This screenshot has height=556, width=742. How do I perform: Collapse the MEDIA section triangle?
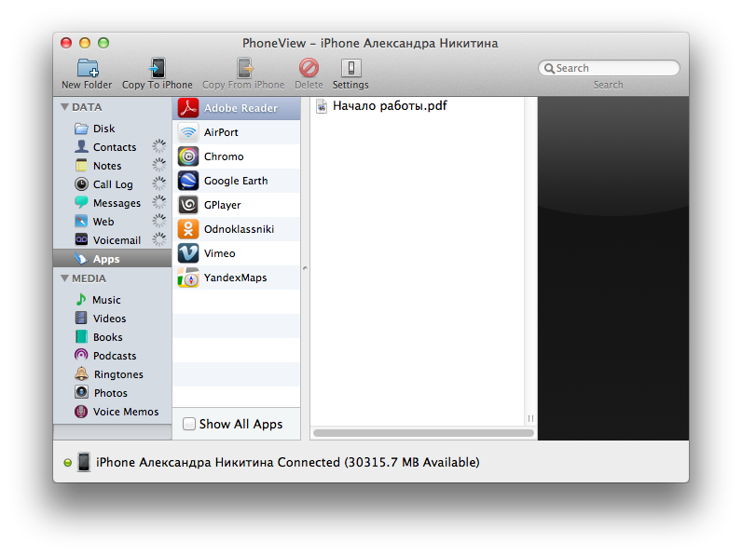pyautogui.click(x=64, y=278)
